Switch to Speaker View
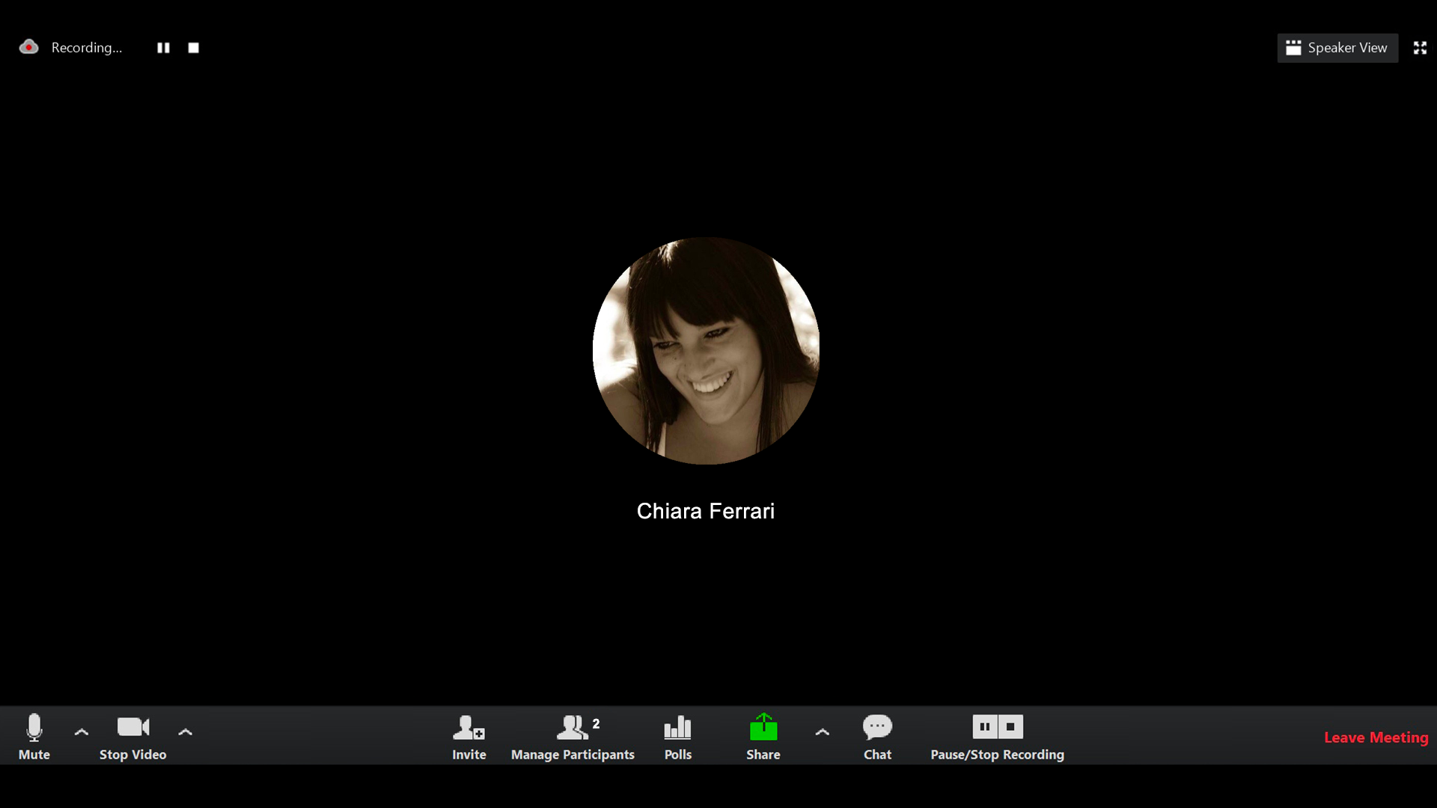The image size is (1437, 808). pyautogui.click(x=1337, y=48)
